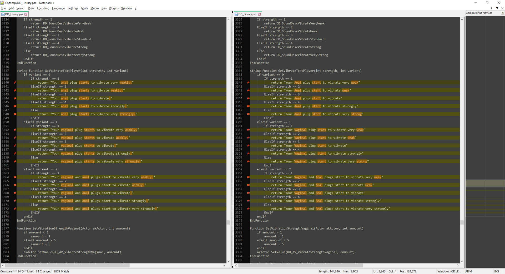The image size is (505, 274).
Task: Click the changed-line marker at line 3366 in right pane
Action: [248, 185]
